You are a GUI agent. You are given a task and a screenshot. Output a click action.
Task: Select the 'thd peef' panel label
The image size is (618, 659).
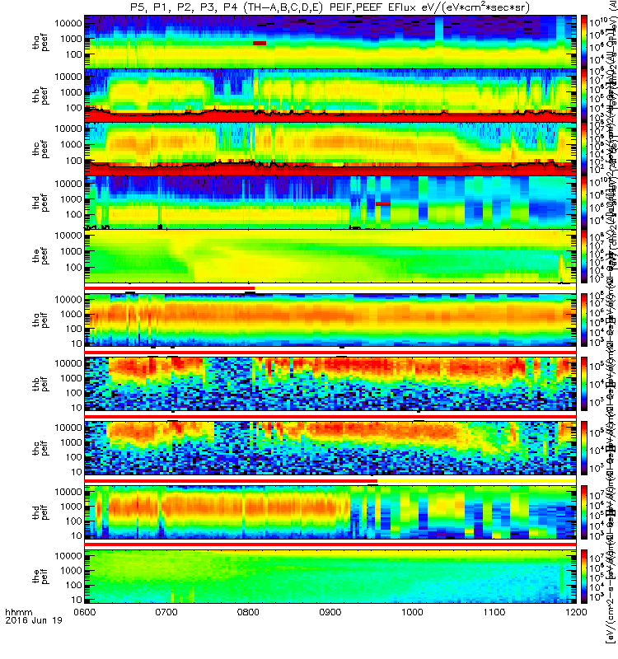pyautogui.click(x=40, y=203)
